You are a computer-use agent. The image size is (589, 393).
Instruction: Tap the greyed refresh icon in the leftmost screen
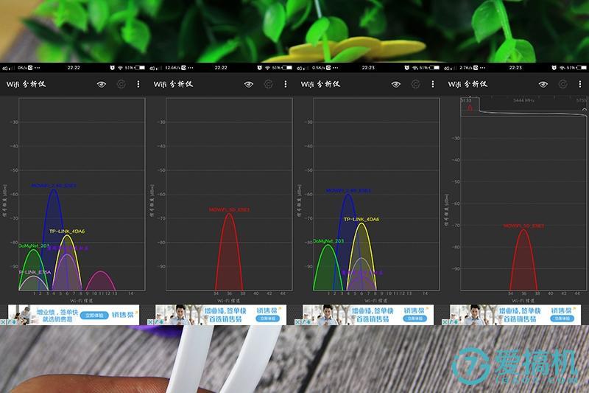pyautogui.click(x=121, y=84)
